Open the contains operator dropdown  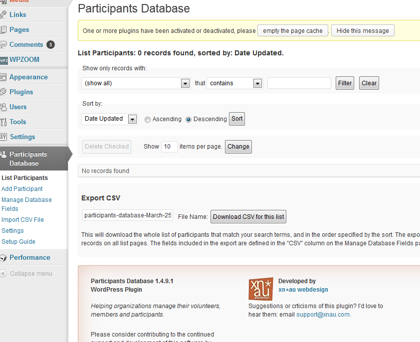[x=235, y=83]
